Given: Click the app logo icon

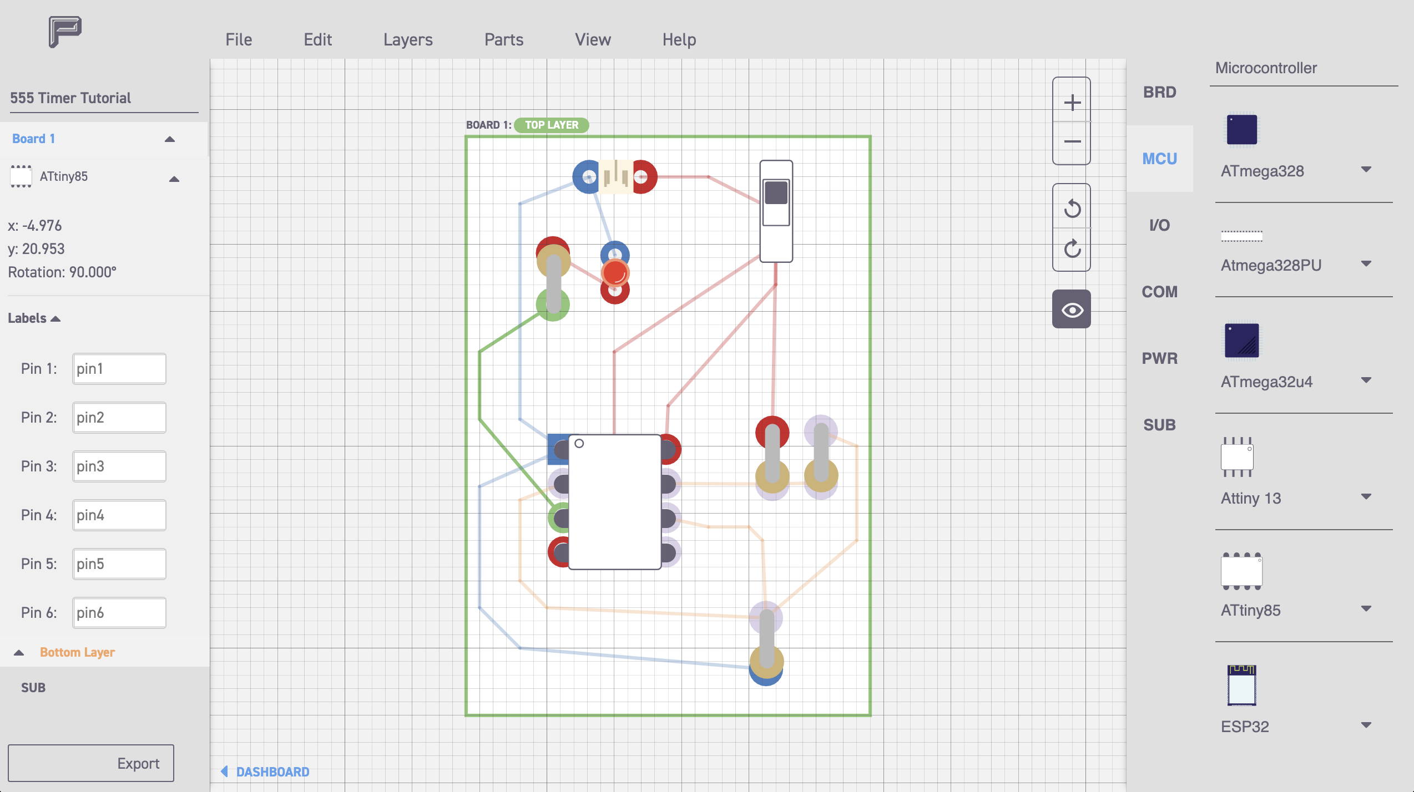Looking at the screenshot, I should click(65, 32).
